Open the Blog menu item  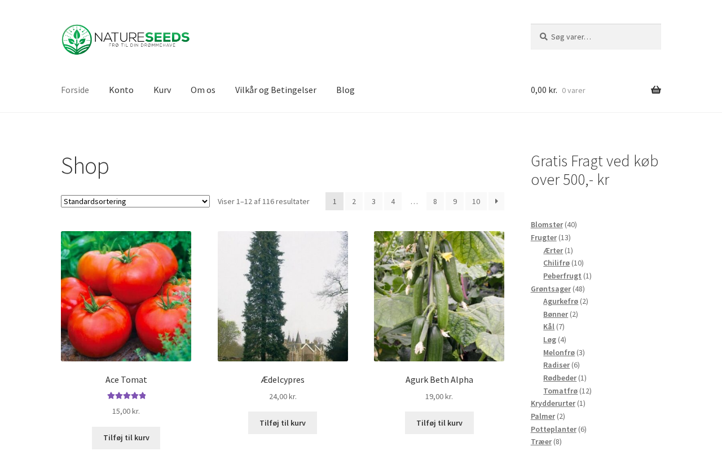tap(345, 90)
